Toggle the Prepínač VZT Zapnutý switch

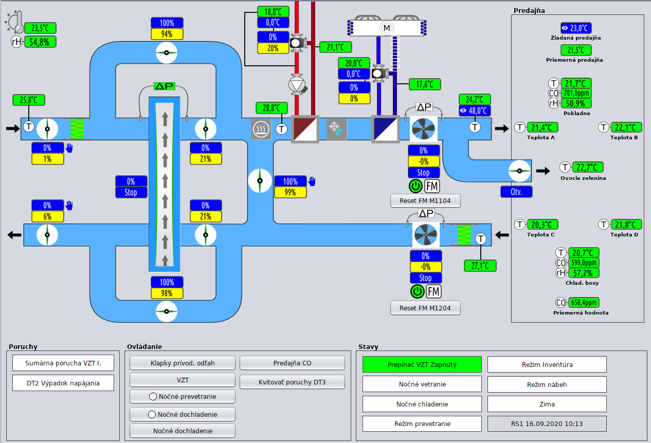click(x=422, y=364)
